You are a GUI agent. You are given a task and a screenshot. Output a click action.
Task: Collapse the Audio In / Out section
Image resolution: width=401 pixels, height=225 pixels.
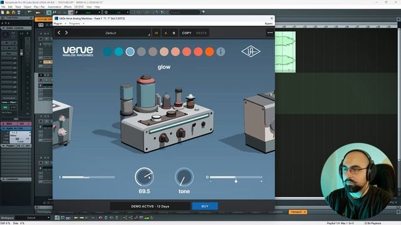pyautogui.click(x=4, y=128)
